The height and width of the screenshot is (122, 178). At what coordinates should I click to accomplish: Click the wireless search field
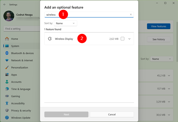[89, 14]
